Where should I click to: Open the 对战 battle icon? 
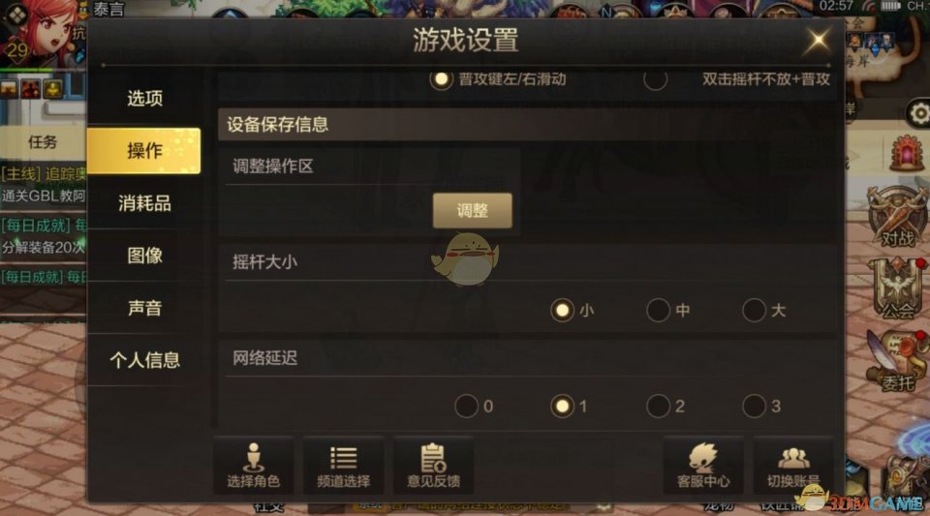point(897,217)
